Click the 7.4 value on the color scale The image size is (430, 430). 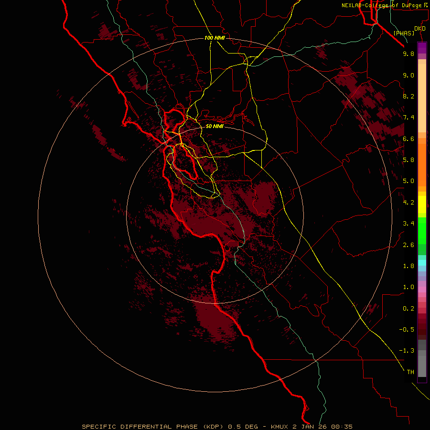pos(408,118)
